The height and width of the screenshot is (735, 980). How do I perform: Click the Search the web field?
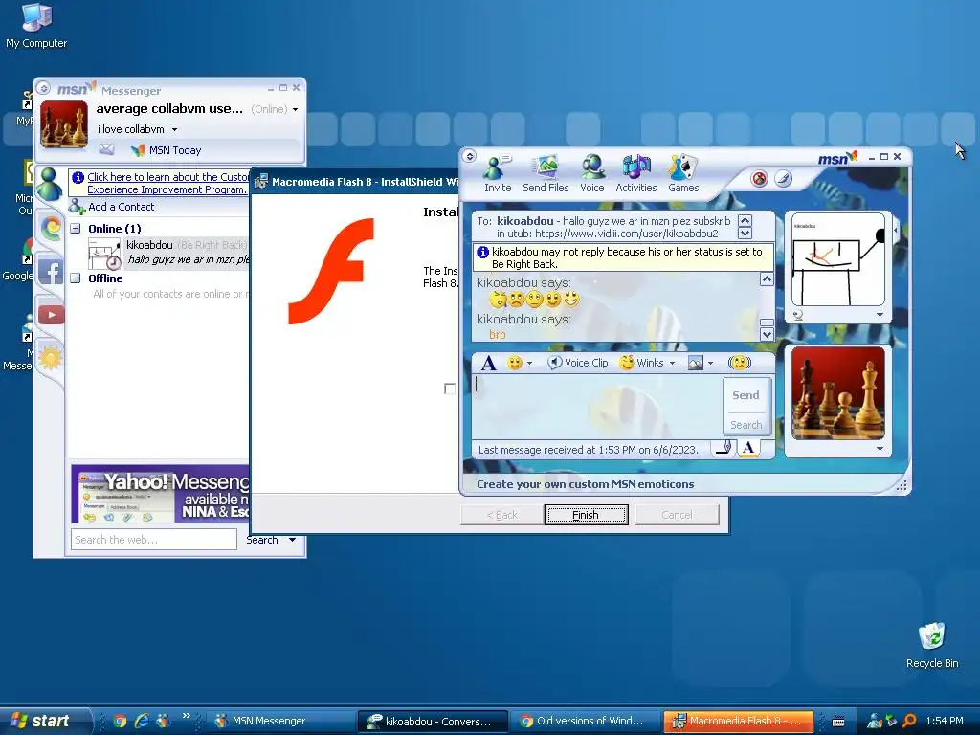(154, 540)
